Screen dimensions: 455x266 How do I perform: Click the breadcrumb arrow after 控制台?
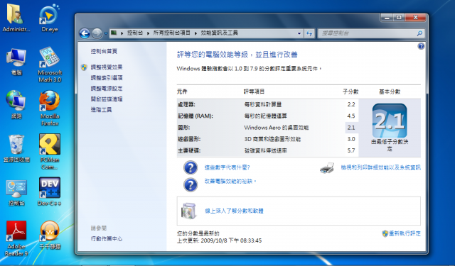coord(149,33)
